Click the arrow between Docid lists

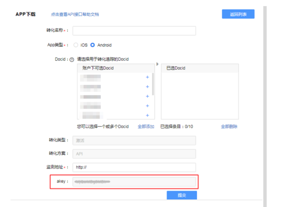[x=157, y=64]
